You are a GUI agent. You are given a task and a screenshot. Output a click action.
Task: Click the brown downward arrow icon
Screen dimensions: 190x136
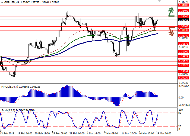[171, 31]
